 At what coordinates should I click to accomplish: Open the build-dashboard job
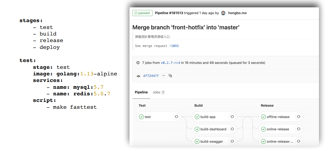213,129
